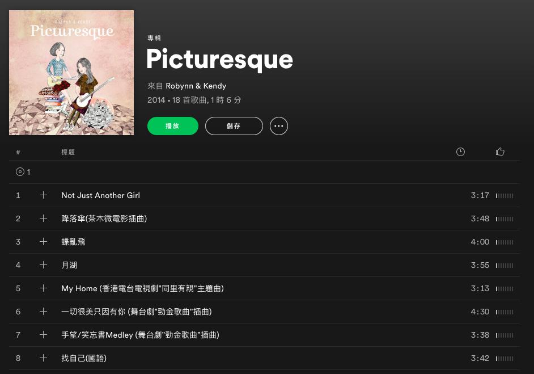The height and width of the screenshot is (374, 534).
Task: Sort by the # column header
Action: coord(18,152)
